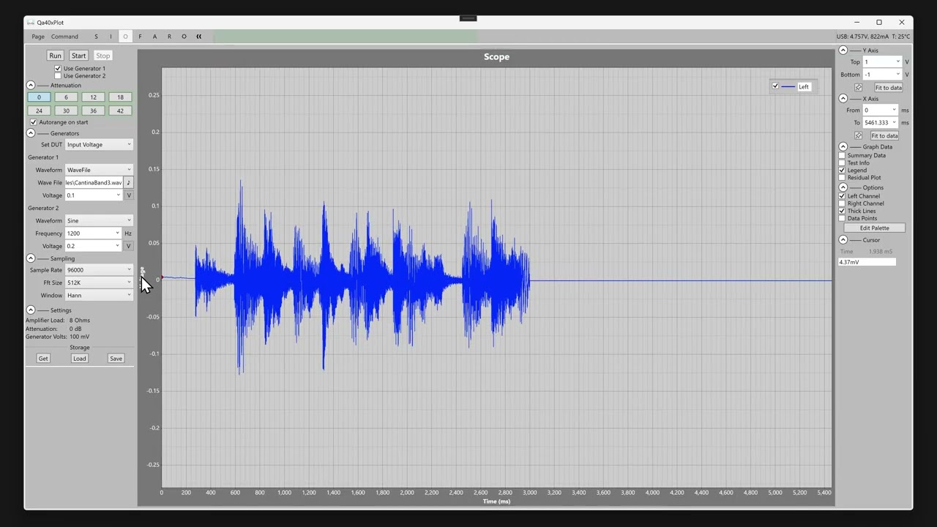The height and width of the screenshot is (527, 937).
Task: Browse wave file with music note button
Action: (129, 182)
